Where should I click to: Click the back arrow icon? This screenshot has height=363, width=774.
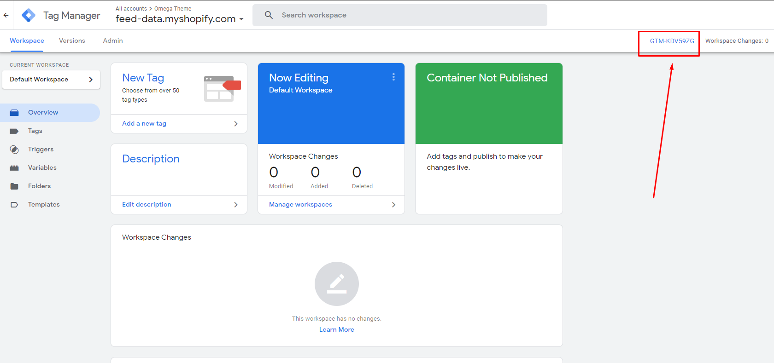click(6, 15)
